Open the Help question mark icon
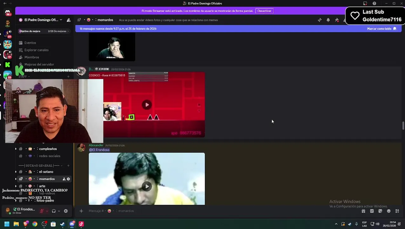Viewport: 405px width, 229px height. point(375,3)
